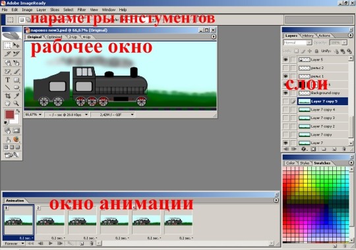
Task: Switch to the 2-Up tab
Action: [73, 37]
